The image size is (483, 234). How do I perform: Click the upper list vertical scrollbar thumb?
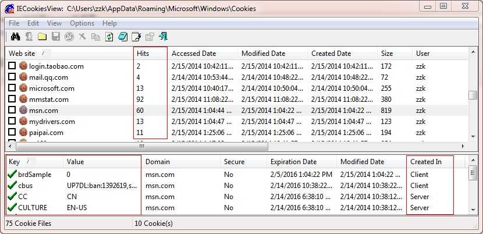pos(473,95)
